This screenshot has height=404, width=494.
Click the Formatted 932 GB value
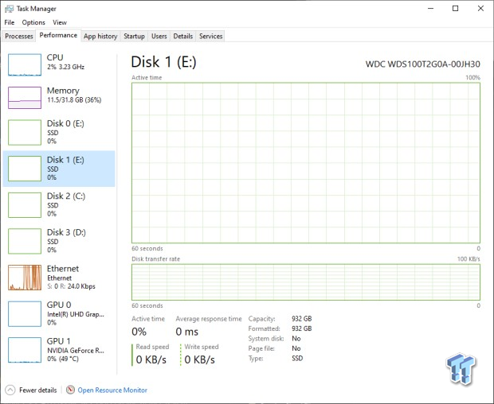click(301, 328)
